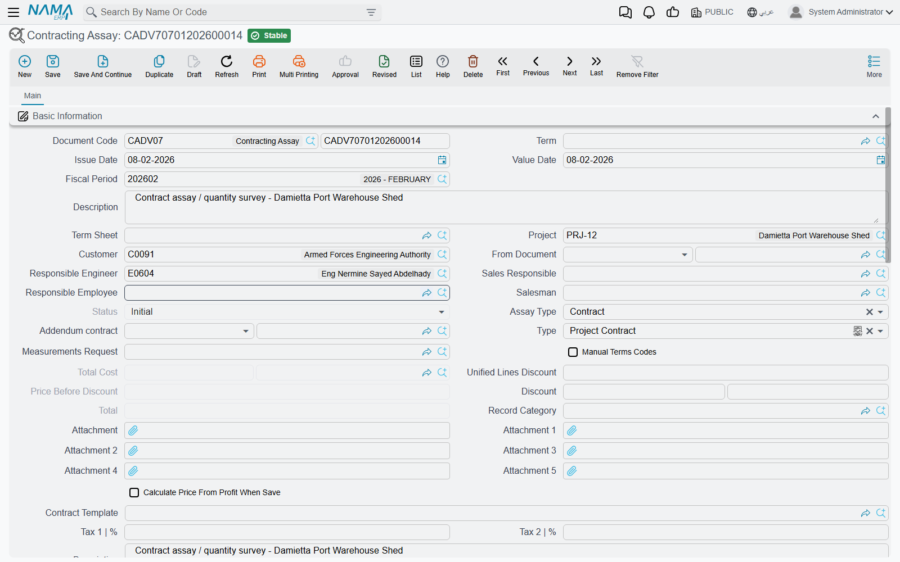This screenshot has width=900, height=562.
Task: Click the NAMA ERP logo
Action: [x=51, y=12]
